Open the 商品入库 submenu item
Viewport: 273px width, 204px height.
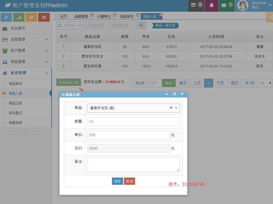click(26, 93)
